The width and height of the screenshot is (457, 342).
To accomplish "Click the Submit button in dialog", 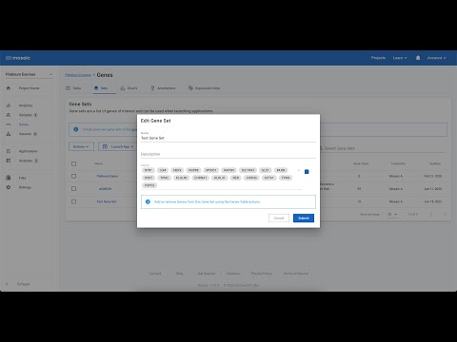I will (304, 218).
